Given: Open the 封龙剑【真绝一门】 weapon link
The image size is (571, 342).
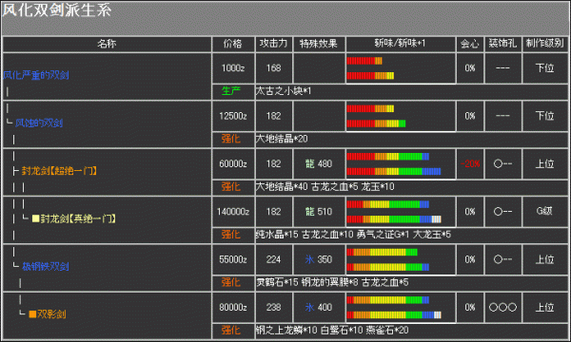Looking at the screenshot, I should pyautogui.click(x=78, y=218).
